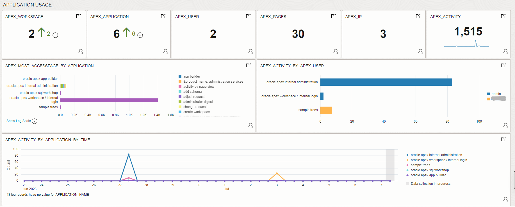Open APEX_WORKSPACE widget in new window
Image resolution: width=515 pixels, height=207 pixels.
click(78, 16)
